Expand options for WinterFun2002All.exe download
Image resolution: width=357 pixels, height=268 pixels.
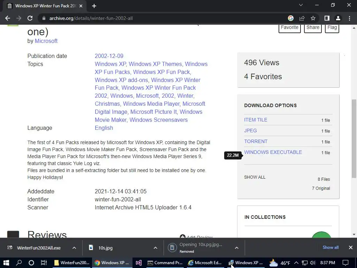coord(74,248)
